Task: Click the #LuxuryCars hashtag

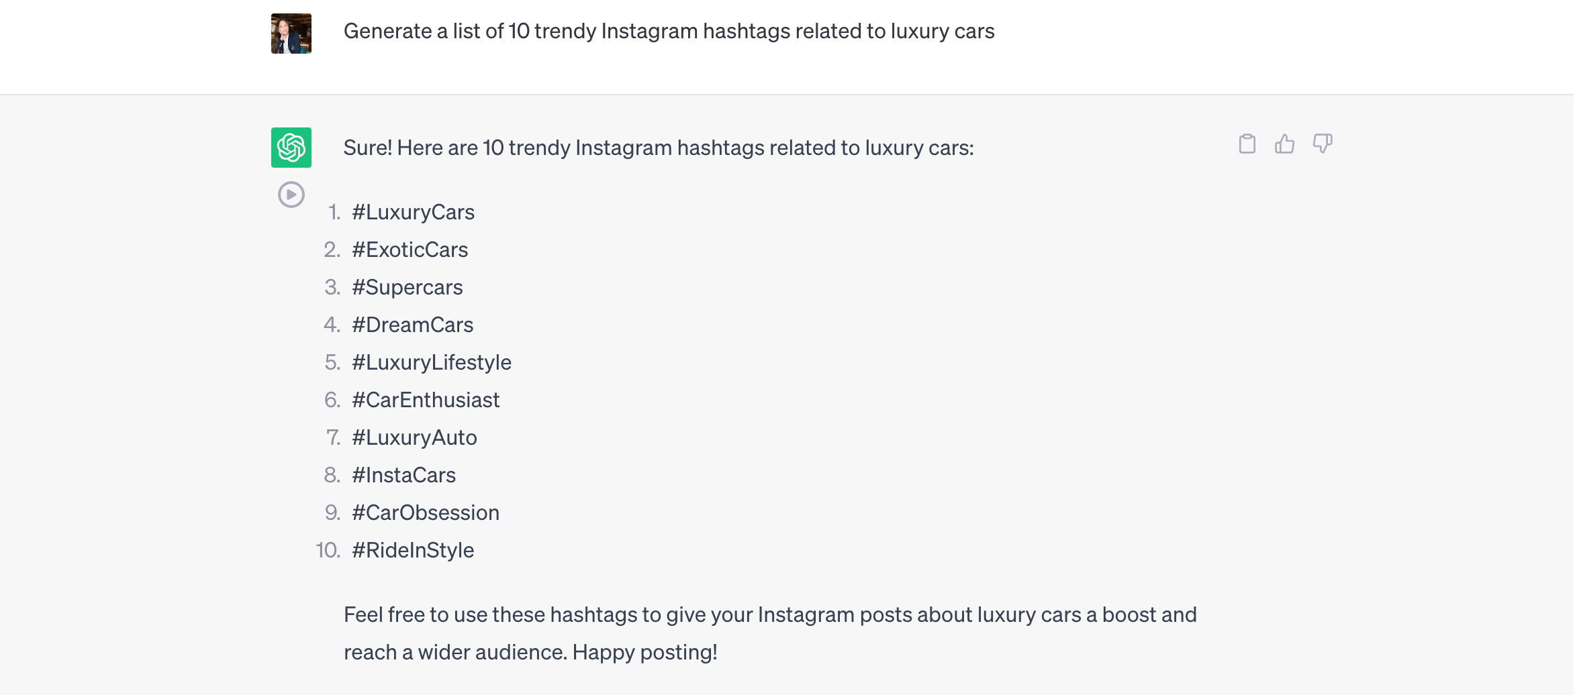Action: [413, 212]
